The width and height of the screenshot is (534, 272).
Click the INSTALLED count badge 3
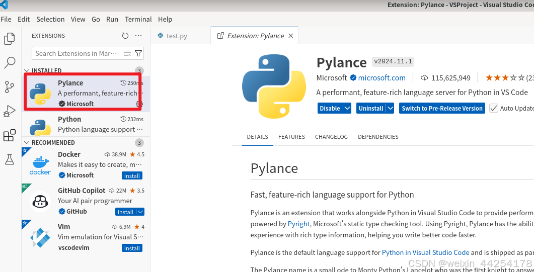139,71
